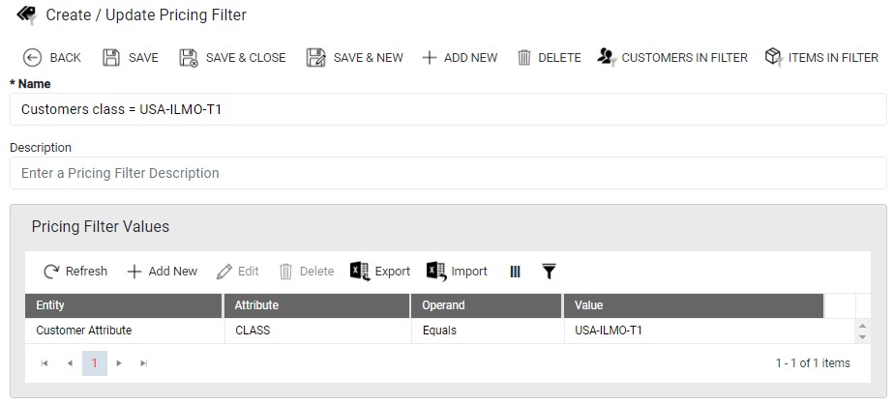Click the SAVE & NEW icon
The height and width of the screenshot is (403, 893).
[x=316, y=57]
